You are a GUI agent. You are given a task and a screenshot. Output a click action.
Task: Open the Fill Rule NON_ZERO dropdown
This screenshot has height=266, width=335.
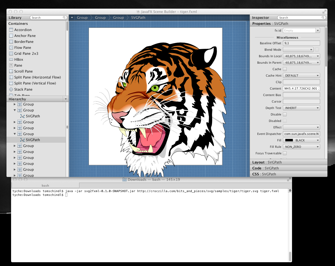click(x=301, y=147)
